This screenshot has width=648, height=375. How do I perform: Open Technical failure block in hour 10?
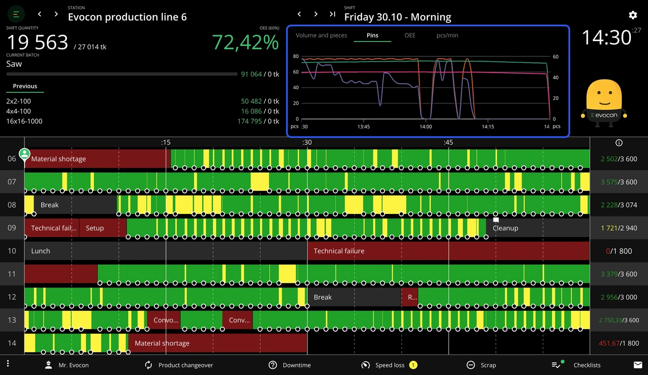pos(449,251)
